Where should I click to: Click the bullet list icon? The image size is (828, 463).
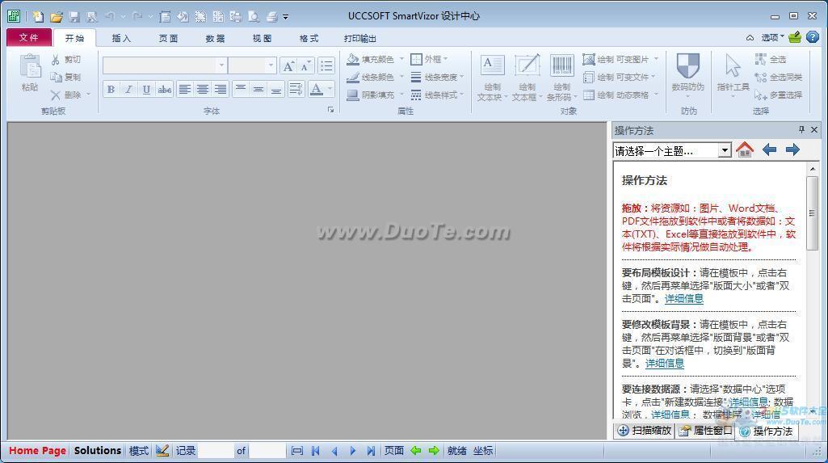coord(327,66)
